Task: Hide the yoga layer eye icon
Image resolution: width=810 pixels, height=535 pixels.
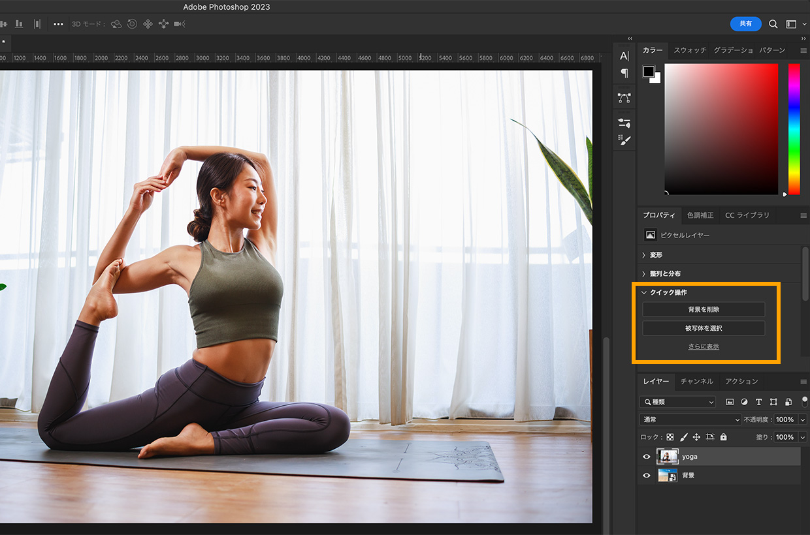Action: tap(647, 457)
